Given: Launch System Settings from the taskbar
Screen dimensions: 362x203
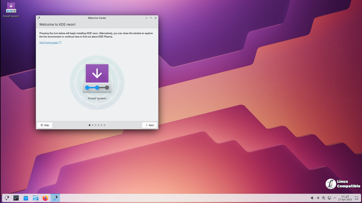Looking at the screenshot, I should [x=16, y=198].
